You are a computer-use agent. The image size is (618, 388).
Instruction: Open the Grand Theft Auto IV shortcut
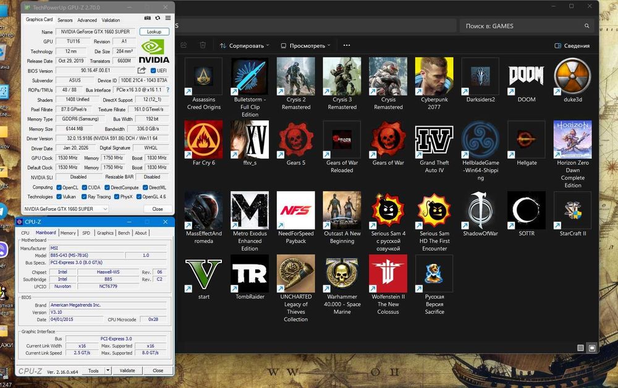(x=434, y=140)
